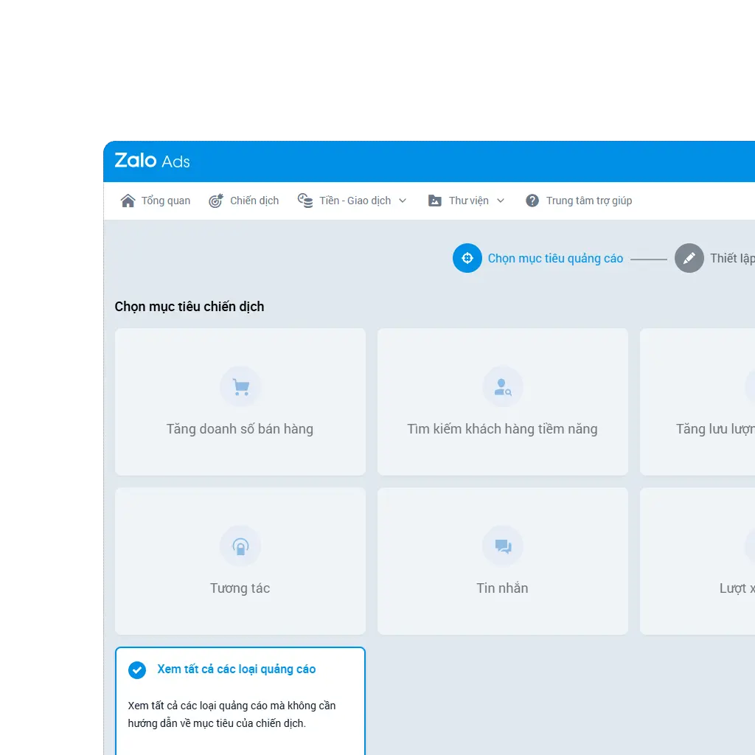Toggle the Xem tất cả checkmark circle
The image size is (755, 755).
[x=137, y=669]
